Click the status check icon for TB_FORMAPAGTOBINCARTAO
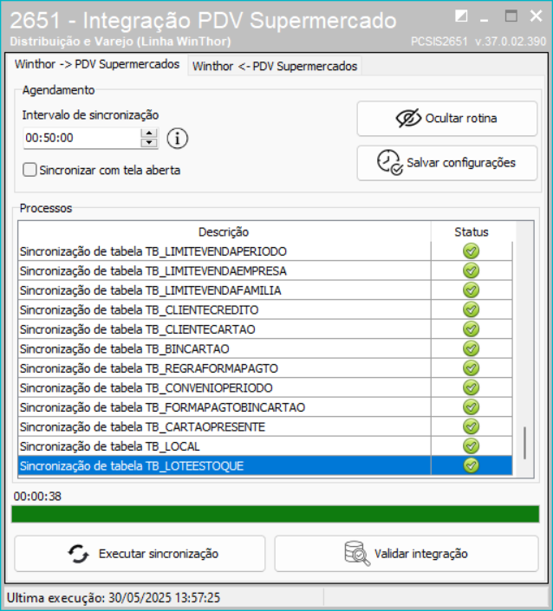 tap(472, 407)
